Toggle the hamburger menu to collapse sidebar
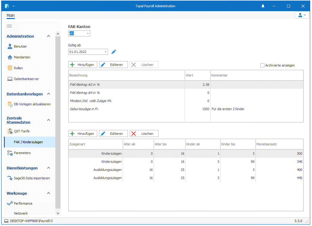 9,26
